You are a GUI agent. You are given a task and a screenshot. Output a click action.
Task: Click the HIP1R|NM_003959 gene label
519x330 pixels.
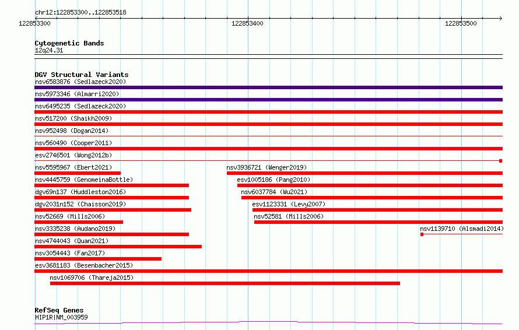(61, 317)
